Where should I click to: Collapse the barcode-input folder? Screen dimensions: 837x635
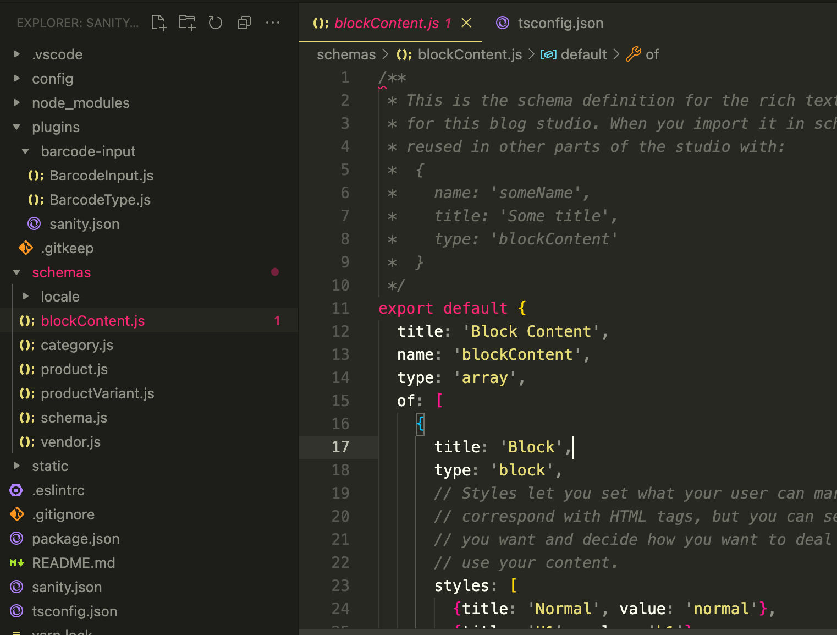coord(150,151)
